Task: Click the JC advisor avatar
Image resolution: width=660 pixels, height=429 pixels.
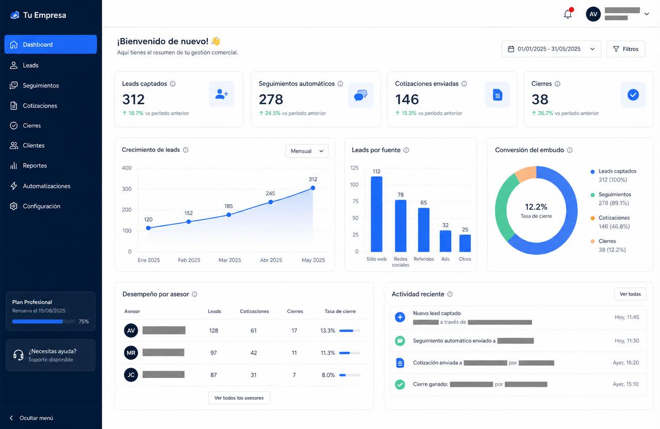Action: pyautogui.click(x=131, y=375)
